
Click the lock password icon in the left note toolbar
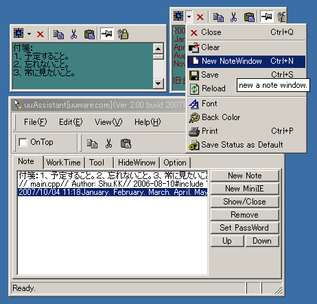[x=123, y=34]
